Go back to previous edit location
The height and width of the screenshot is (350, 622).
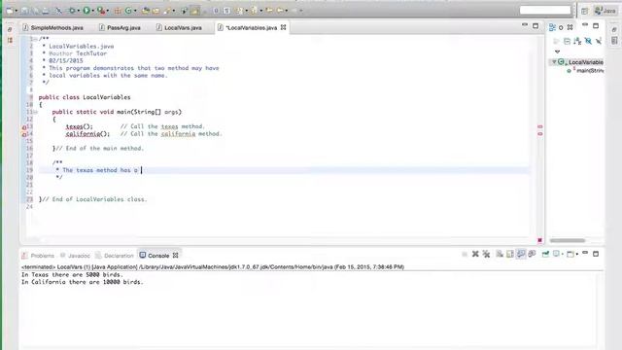[268, 11]
